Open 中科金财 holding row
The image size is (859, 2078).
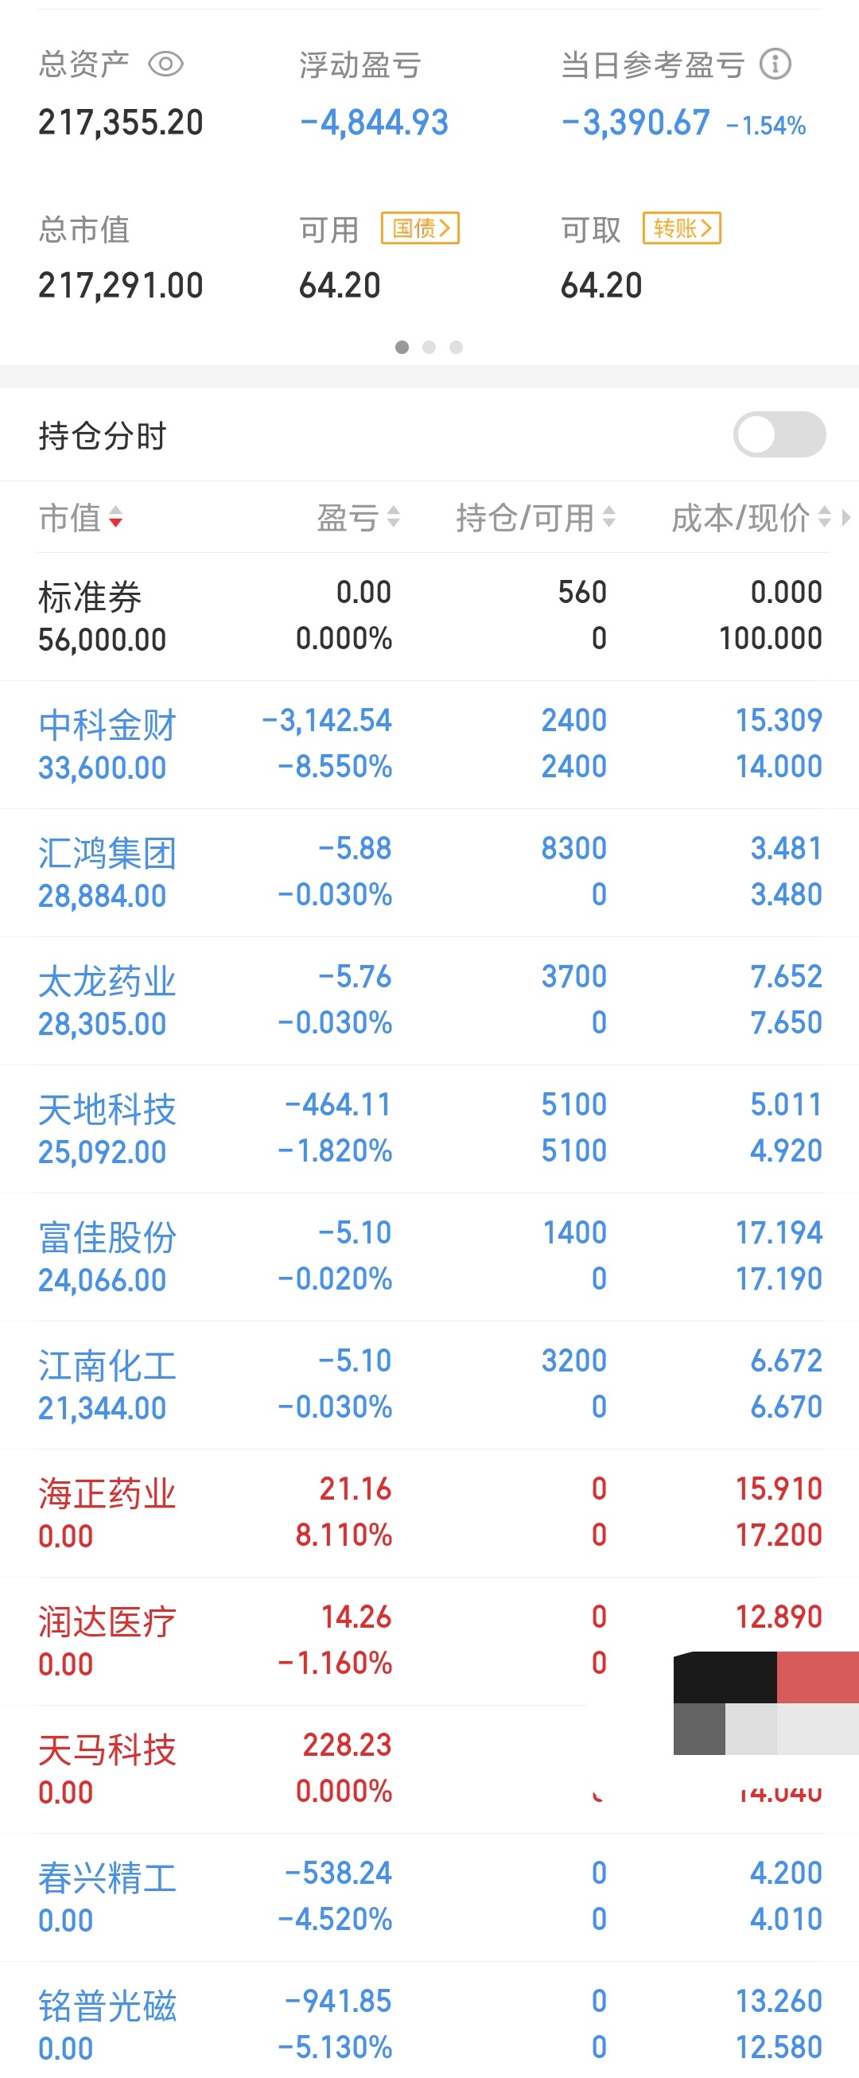click(x=429, y=745)
